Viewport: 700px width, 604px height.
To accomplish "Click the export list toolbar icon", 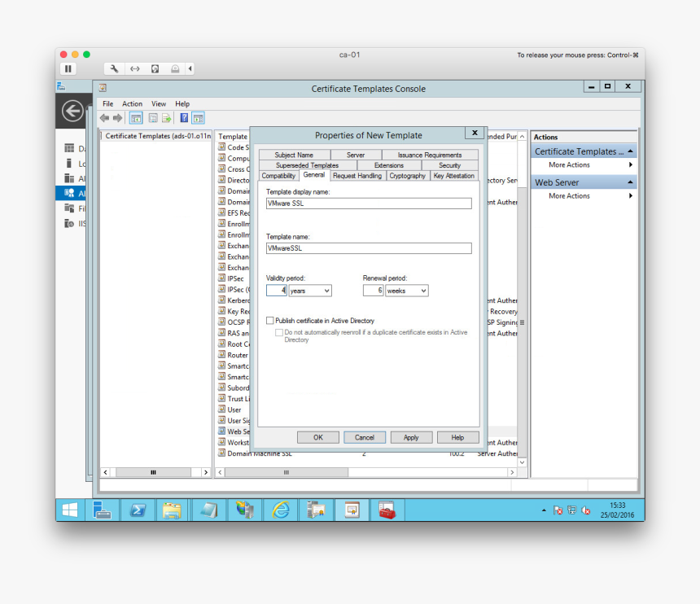I will click(x=167, y=118).
